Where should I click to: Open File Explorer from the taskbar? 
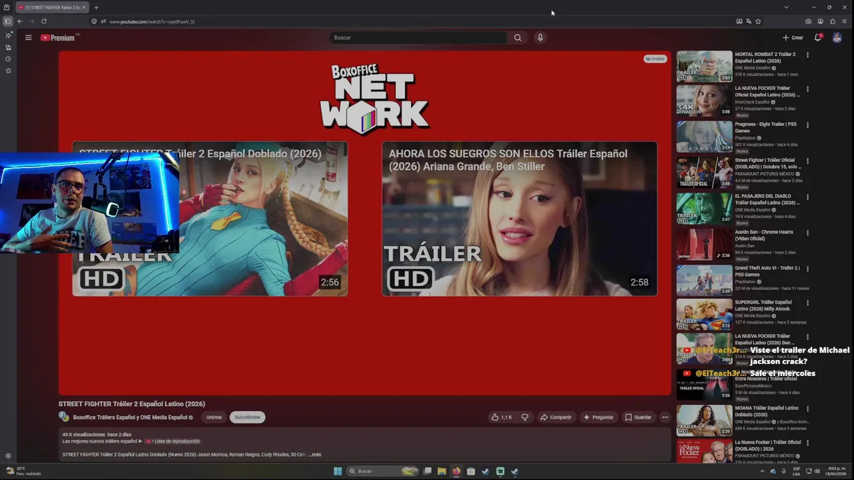(x=442, y=471)
